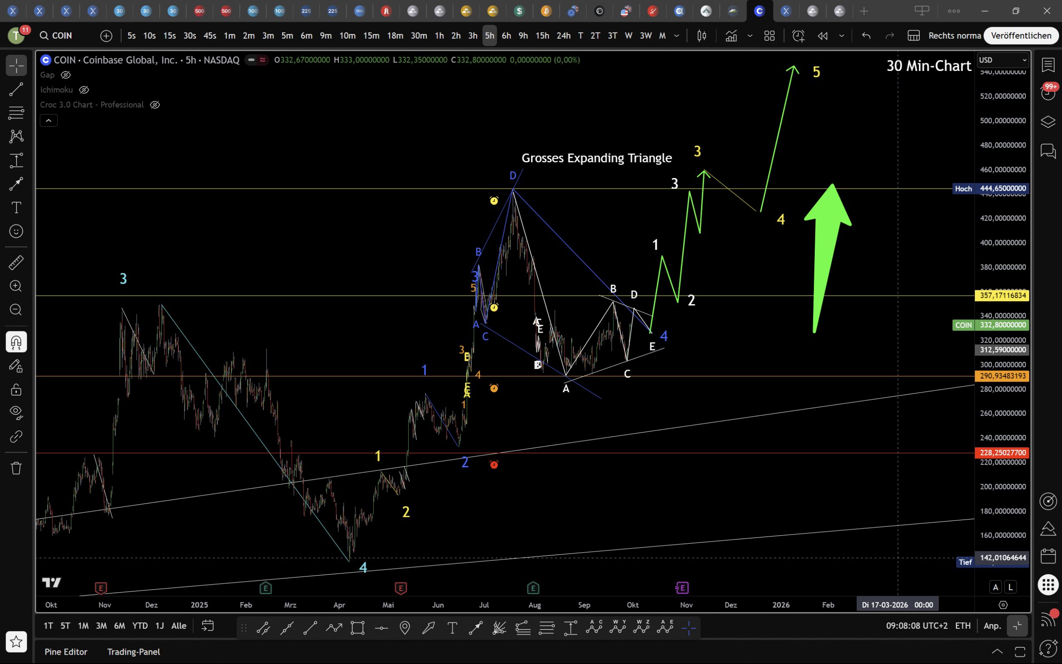The height and width of the screenshot is (664, 1062).
Task: Open the emoji icons tool
Action: pyautogui.click(x=16, y=231)
